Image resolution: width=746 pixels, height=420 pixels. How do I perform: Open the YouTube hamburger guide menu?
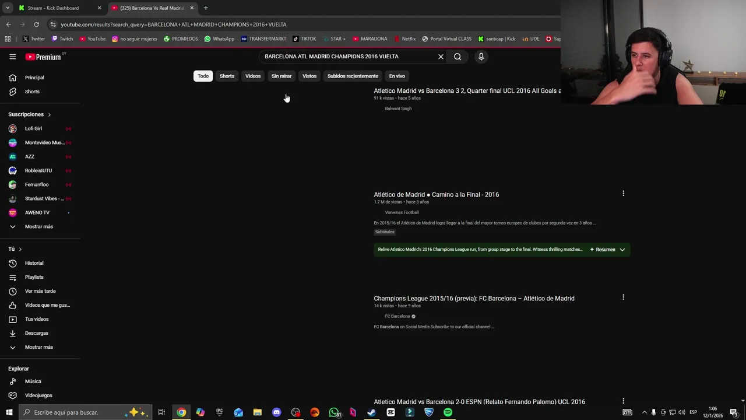click(12, 57)
